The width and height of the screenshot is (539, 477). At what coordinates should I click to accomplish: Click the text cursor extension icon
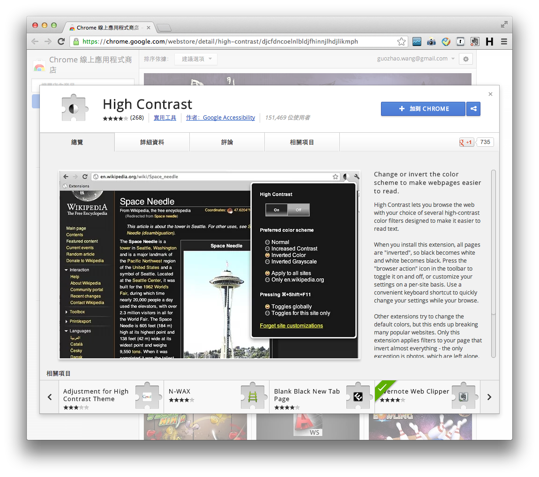pyautogui.click(x=460, y=42)
